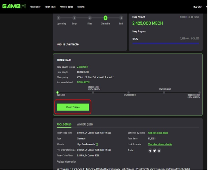Click '2,000 MECH' total bought value
The height and width of the screenshot is (170, 208).
click(x=83, y=67)
